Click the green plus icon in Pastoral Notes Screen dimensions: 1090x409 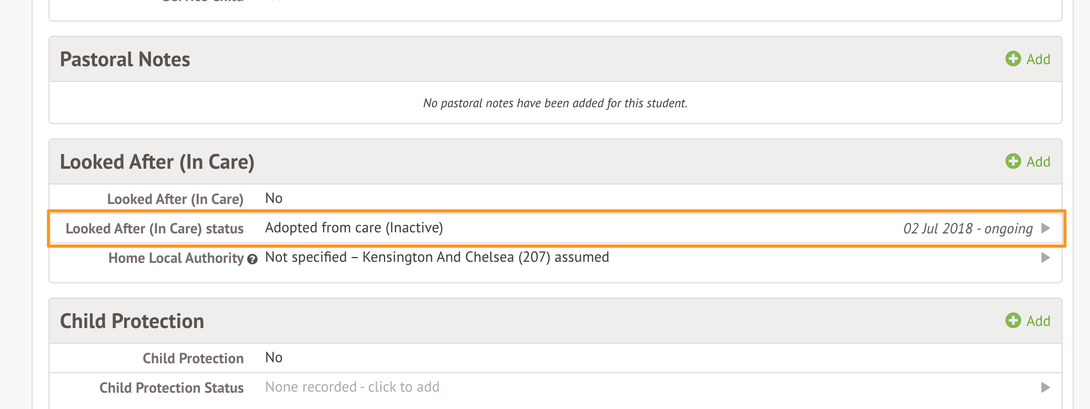click(1013, 59)
